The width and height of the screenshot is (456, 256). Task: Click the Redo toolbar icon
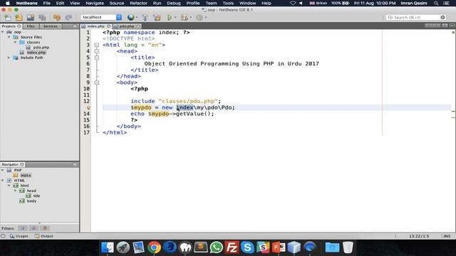pos(68,17)
